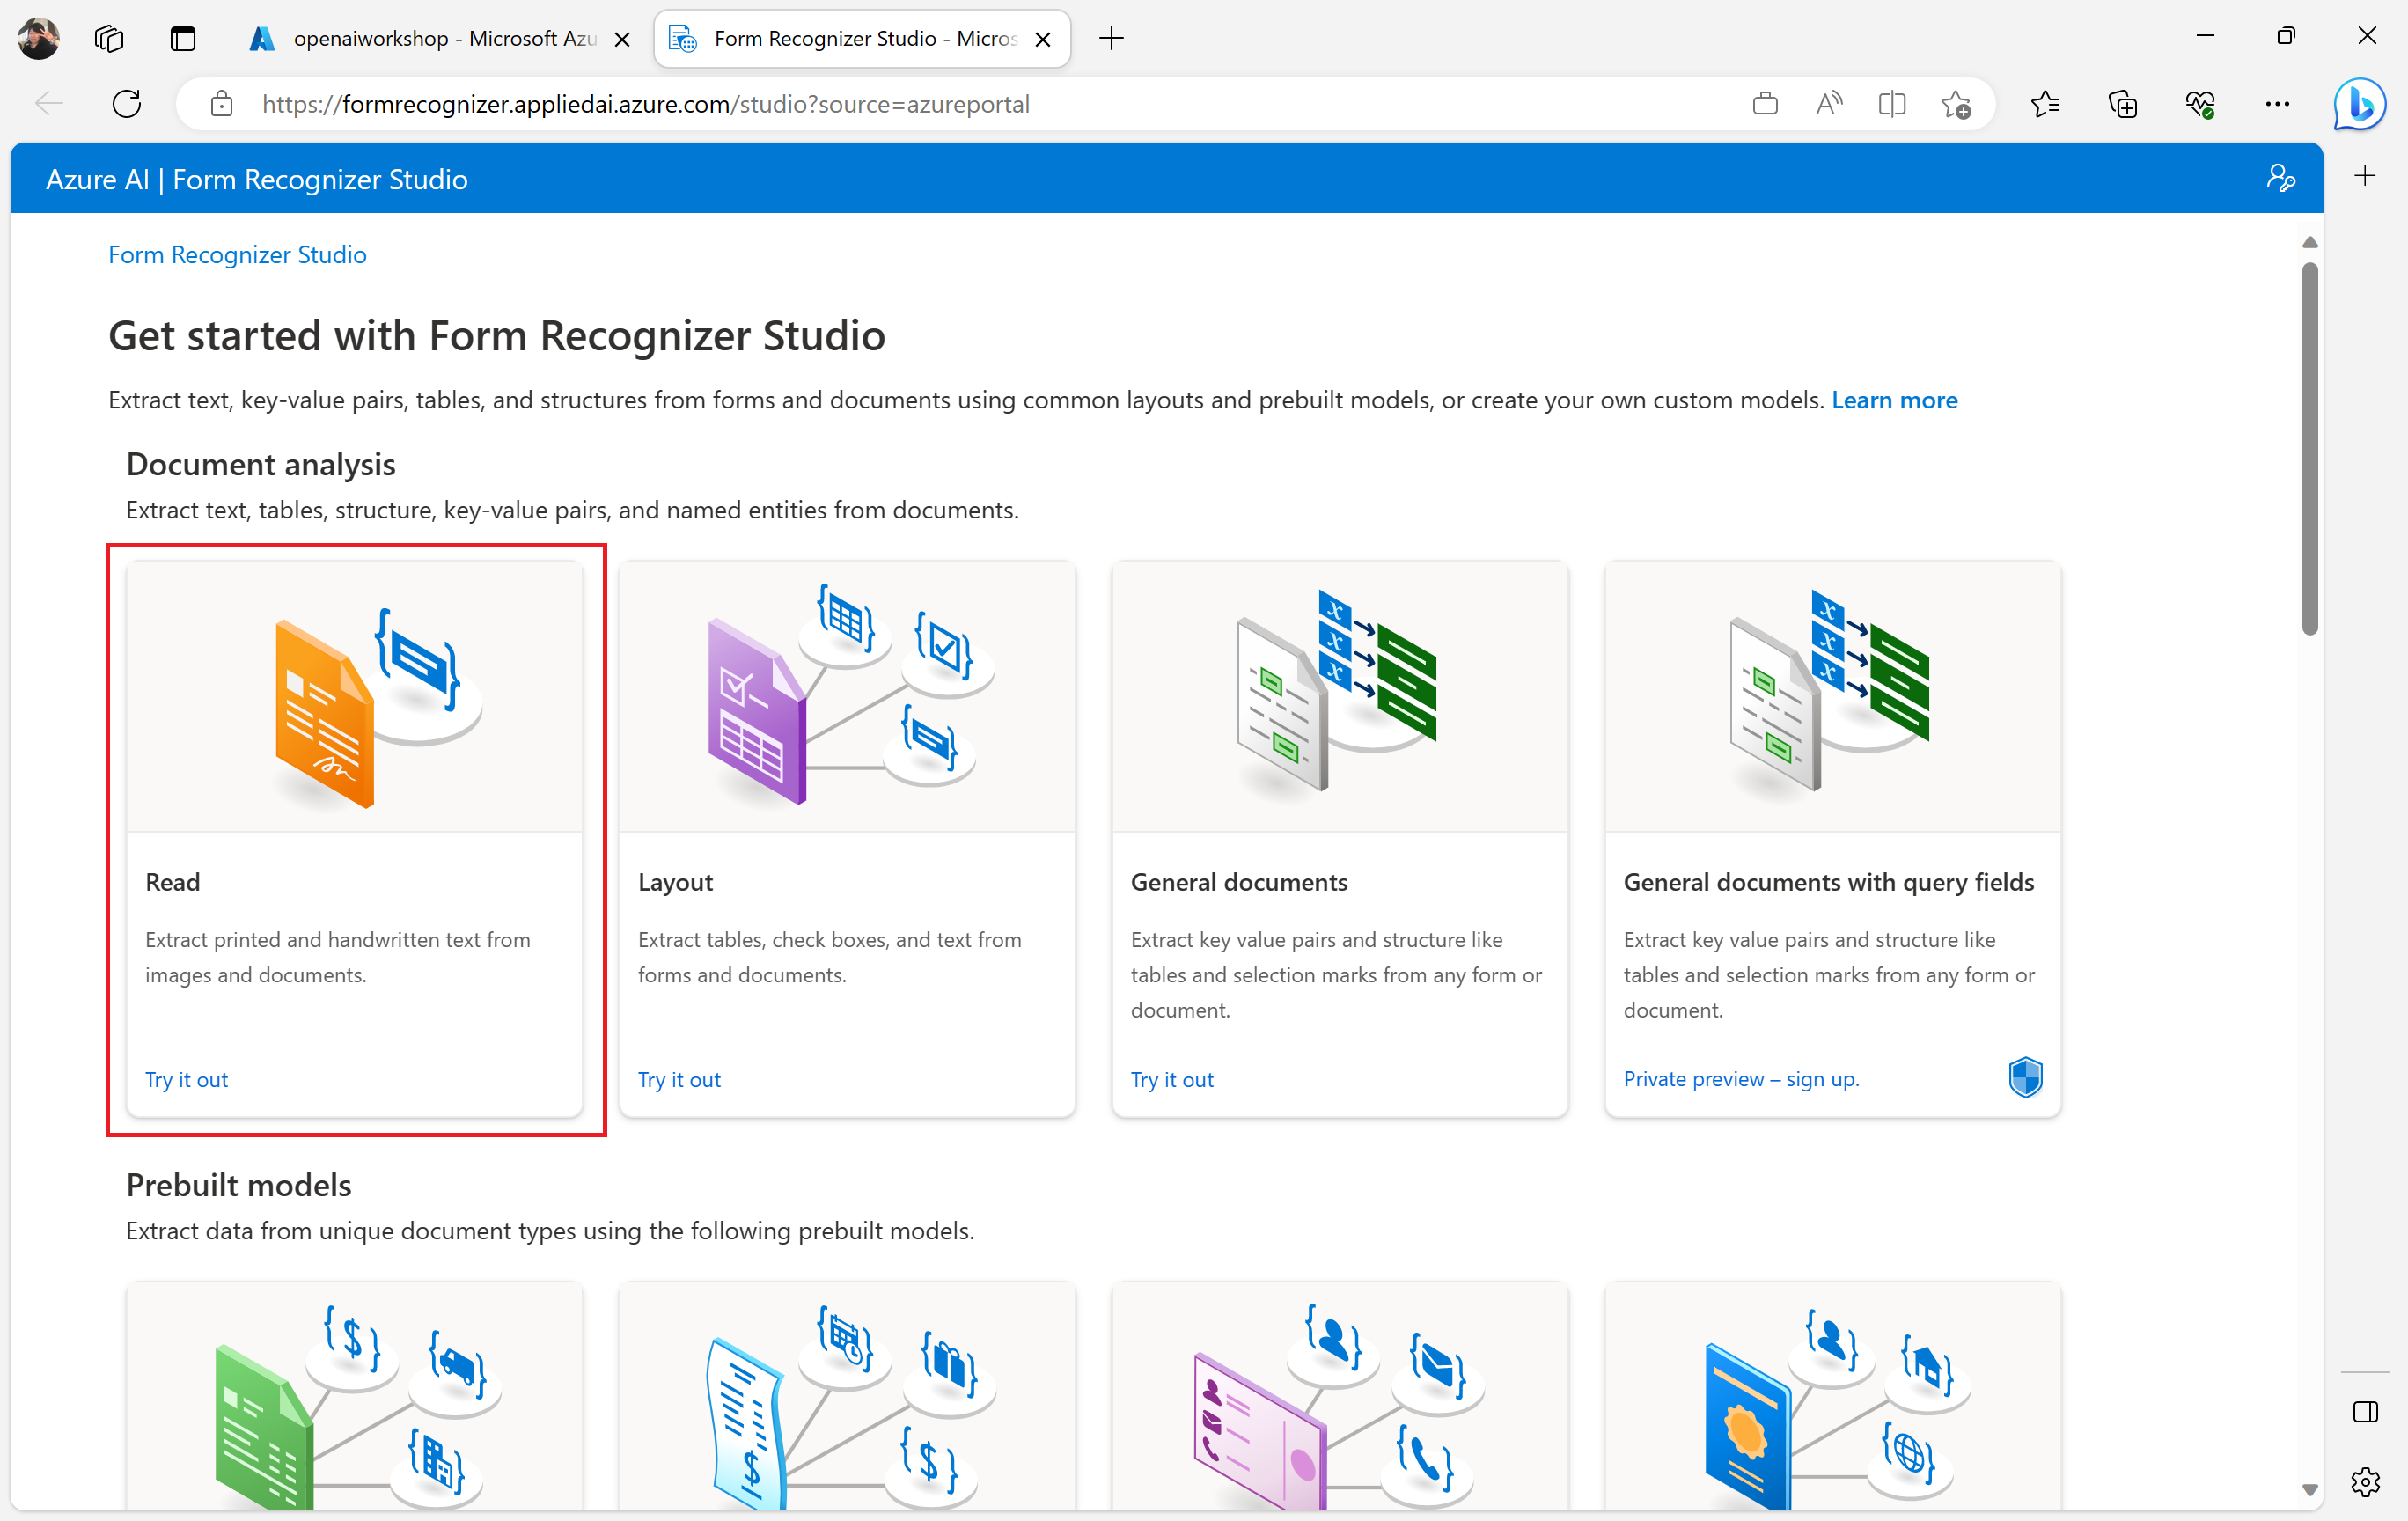This screenshot has width=2408, height=1521.
Task: Click the browser refresh icon
Action: coord(127,104)
